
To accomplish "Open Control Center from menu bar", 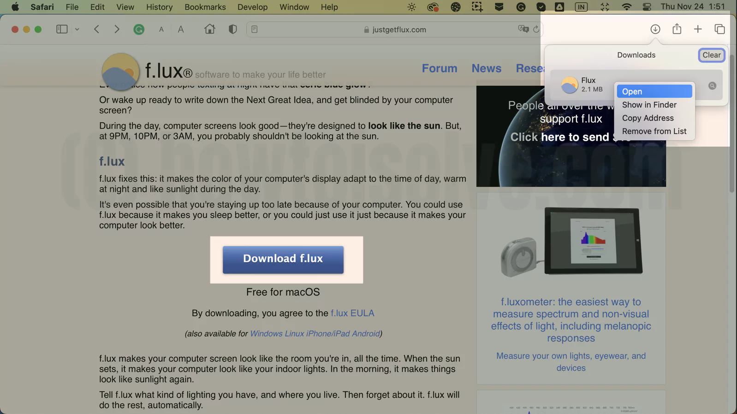I will coord(647,7).
